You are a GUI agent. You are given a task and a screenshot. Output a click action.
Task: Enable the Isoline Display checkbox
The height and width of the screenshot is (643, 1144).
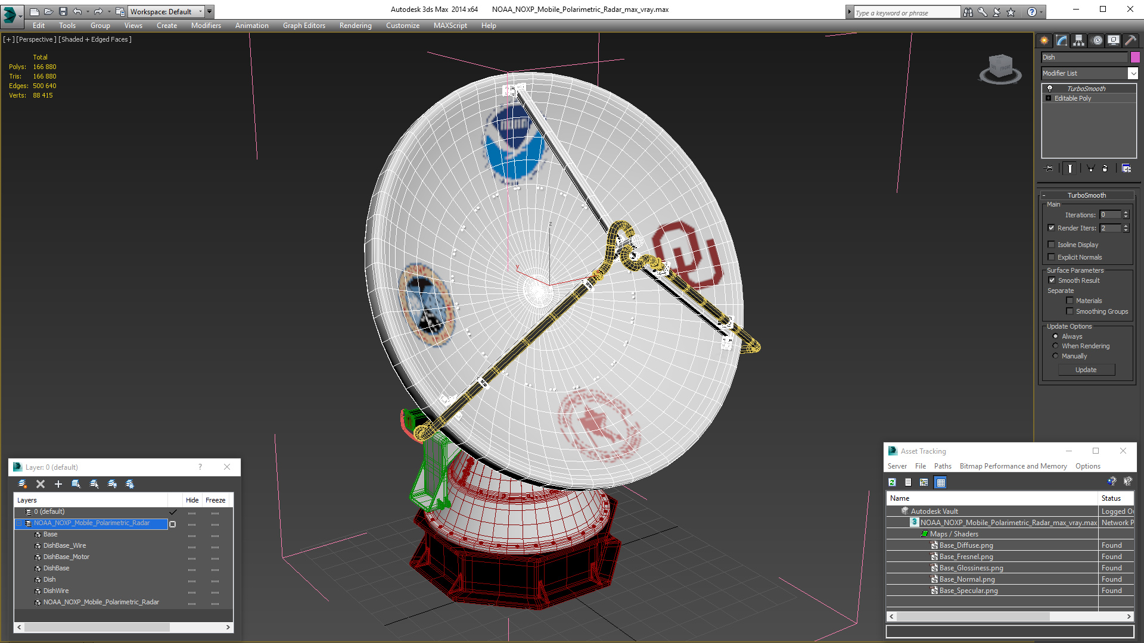[1052, 245]
